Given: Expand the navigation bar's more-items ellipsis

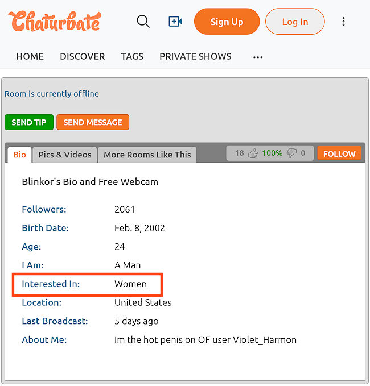Looking at the screenshot, I should (258, 57).
